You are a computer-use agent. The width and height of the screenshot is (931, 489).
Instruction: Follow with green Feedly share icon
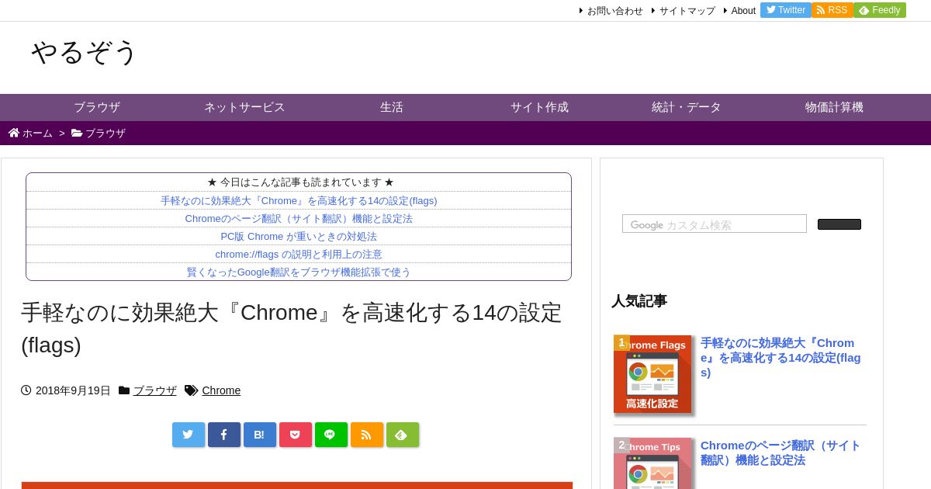click(403, 435)
